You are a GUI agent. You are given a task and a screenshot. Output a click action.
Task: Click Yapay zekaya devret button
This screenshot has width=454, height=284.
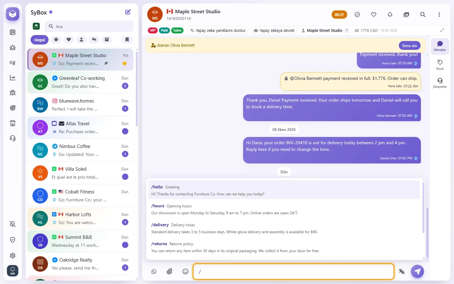click(274, 31)
